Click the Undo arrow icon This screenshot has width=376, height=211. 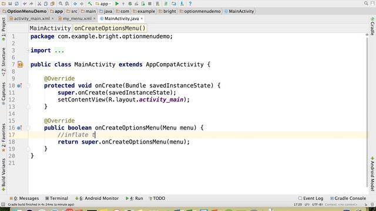25,4
